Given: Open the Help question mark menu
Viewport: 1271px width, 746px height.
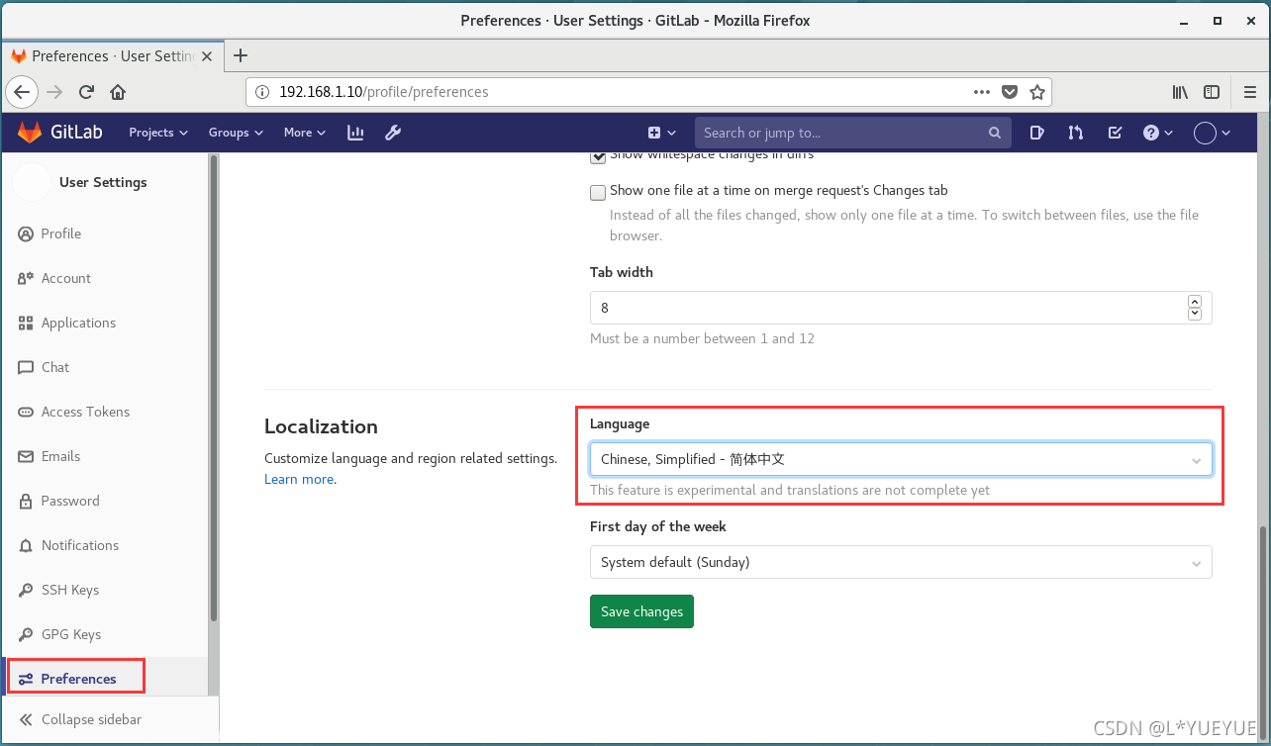Looking at the screenshot, I should [1157, 133].
